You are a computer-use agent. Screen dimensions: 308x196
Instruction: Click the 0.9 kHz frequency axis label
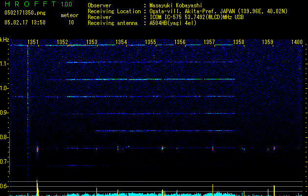tap(4, 113)
